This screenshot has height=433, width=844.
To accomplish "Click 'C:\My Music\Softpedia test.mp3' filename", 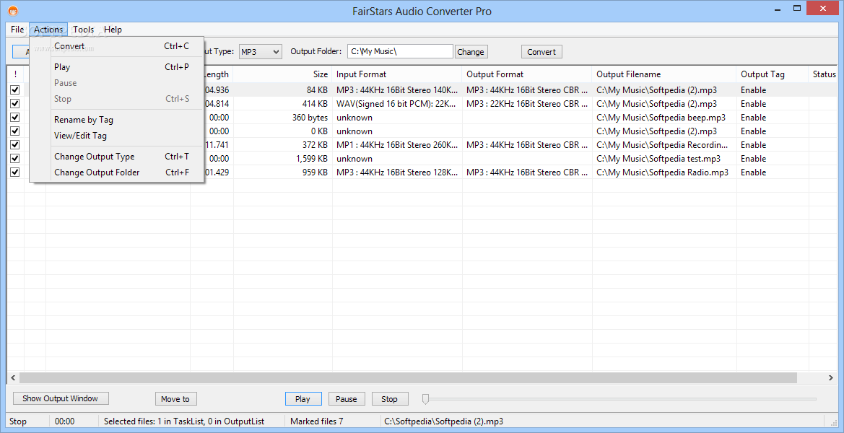I will [x=664, y=158].
